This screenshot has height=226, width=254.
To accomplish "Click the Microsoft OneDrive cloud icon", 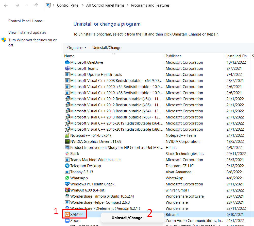I will point(67,62).
